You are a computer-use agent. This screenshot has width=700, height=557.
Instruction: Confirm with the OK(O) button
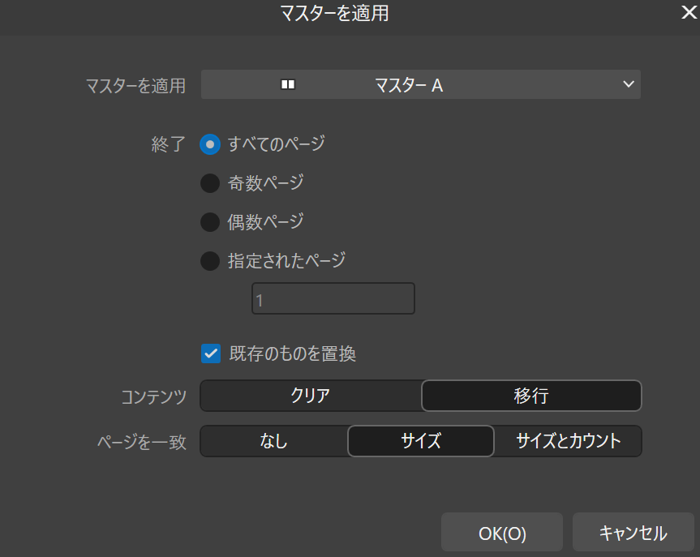tap(502, 533)
